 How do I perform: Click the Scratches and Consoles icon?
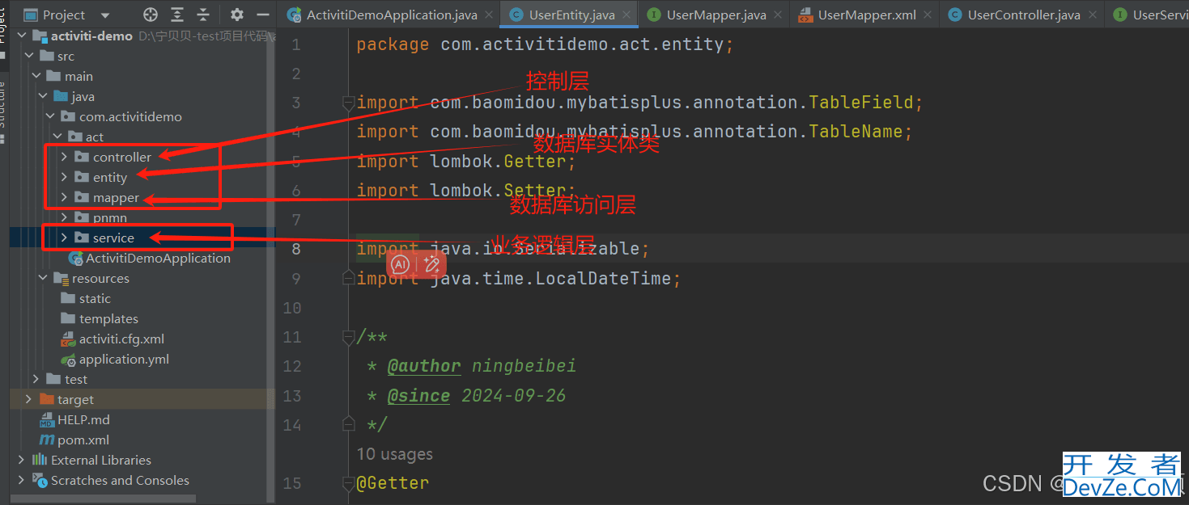(x=39, y=480)
